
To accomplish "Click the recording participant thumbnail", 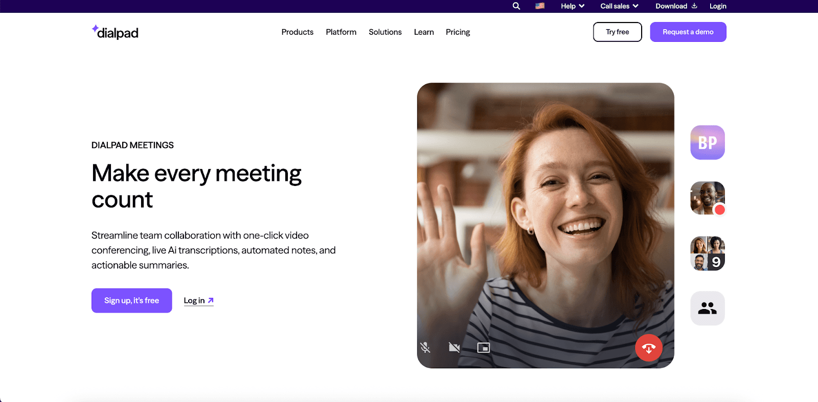I will click(708, 198).
